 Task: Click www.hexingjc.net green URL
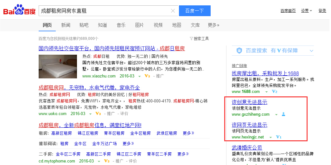pos(248,137)
